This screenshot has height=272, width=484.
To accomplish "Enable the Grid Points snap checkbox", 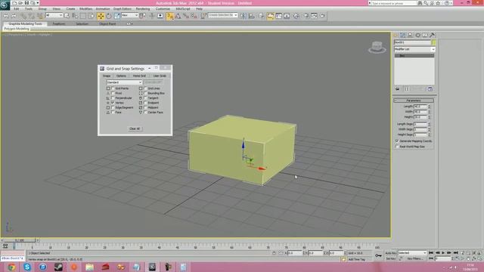I will 113,88.
